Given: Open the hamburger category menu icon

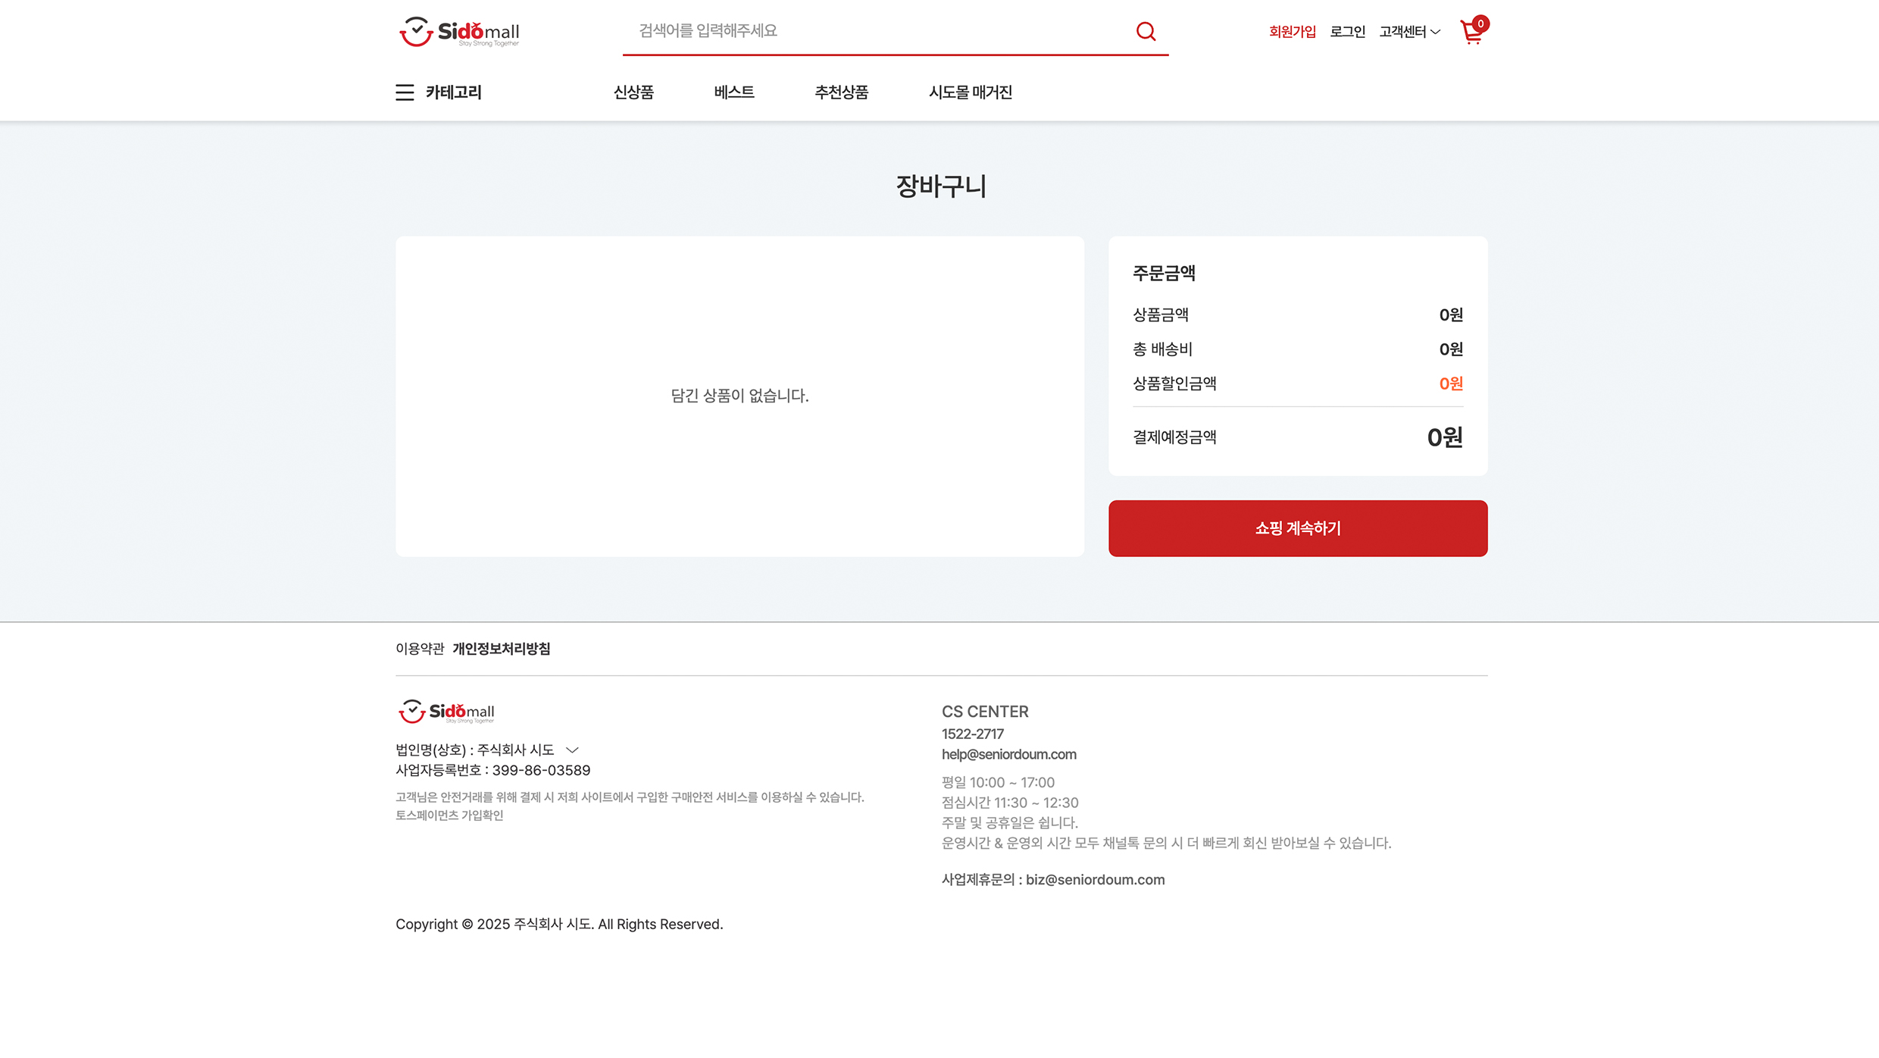Looking at the screenshot, I should [x=405, y=92].
